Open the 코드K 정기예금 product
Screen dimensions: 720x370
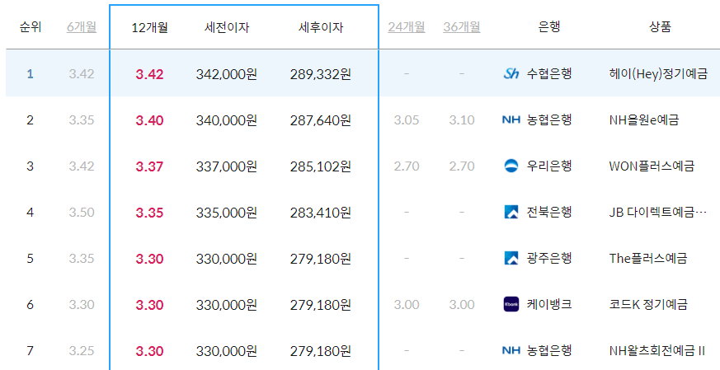[x=648, y=304]
